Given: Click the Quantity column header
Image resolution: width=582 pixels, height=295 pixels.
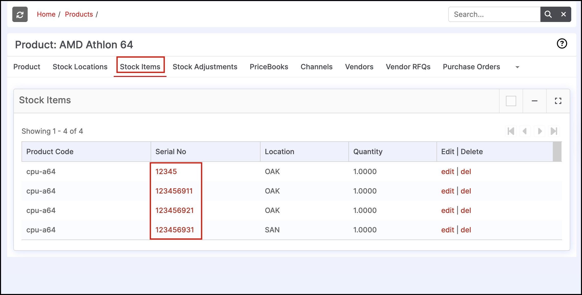Looking at the screenshot, I should (392, 152).
